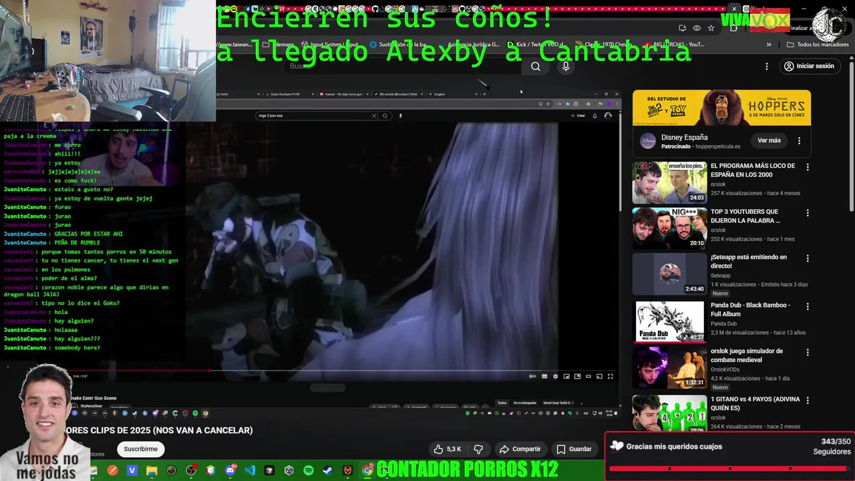Open File Explorer from the taskbar
Viewport: 855px width, 481px height.
(152, 470)
